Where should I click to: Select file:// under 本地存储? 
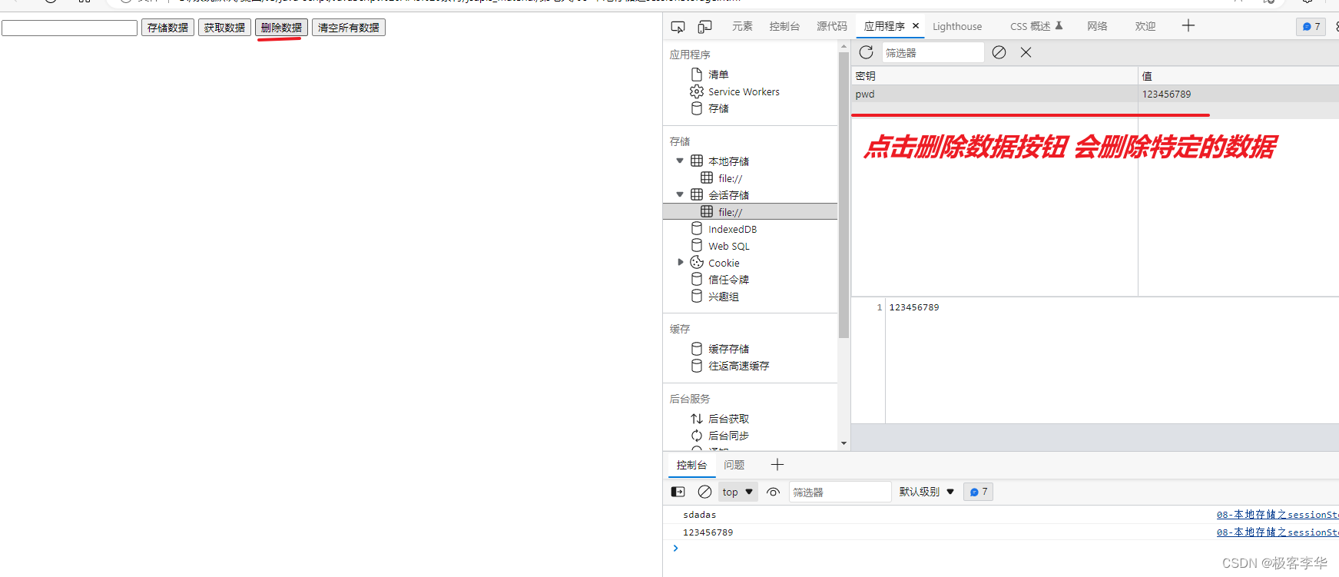coord(730,178)
